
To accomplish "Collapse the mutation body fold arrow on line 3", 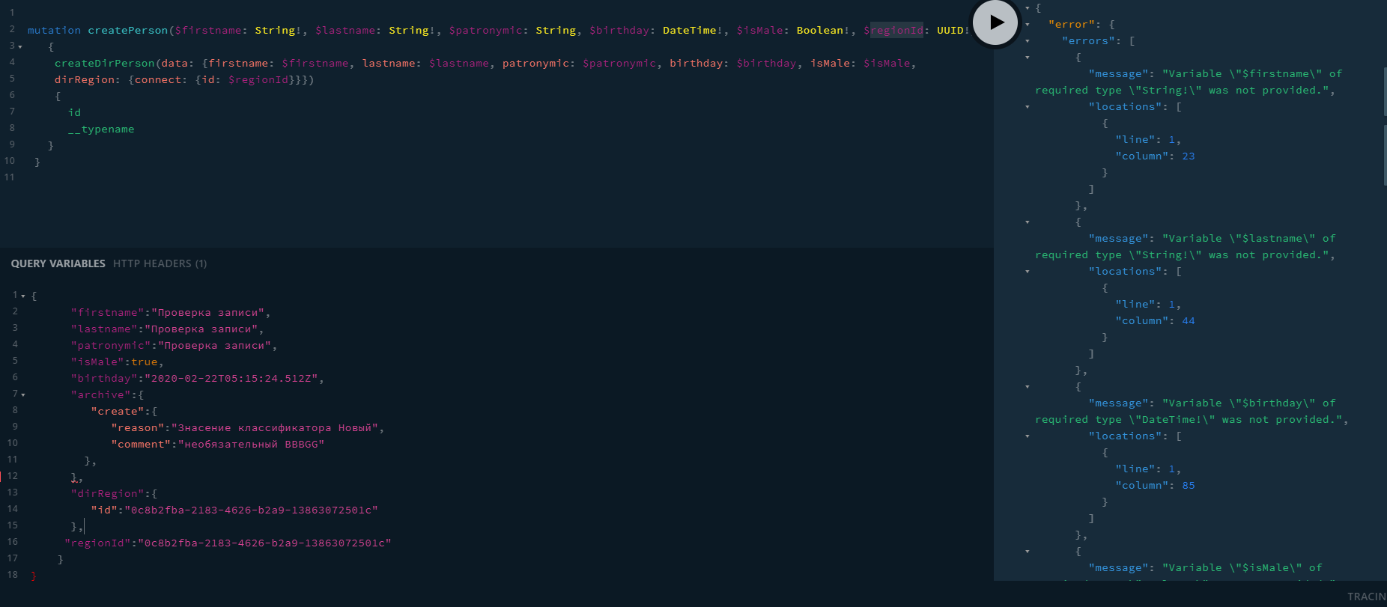I will coord(20,47).
